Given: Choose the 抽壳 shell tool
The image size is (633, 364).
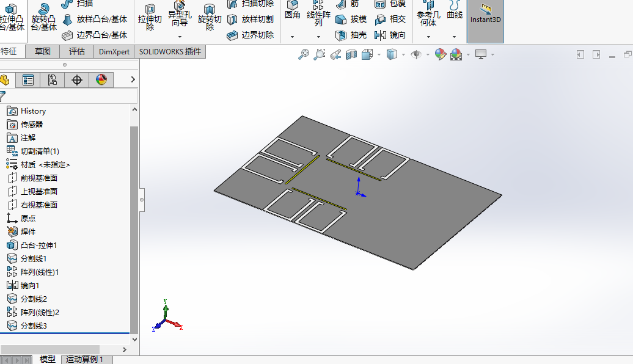Looking at the screenshot, I should (x=351, y=35).
